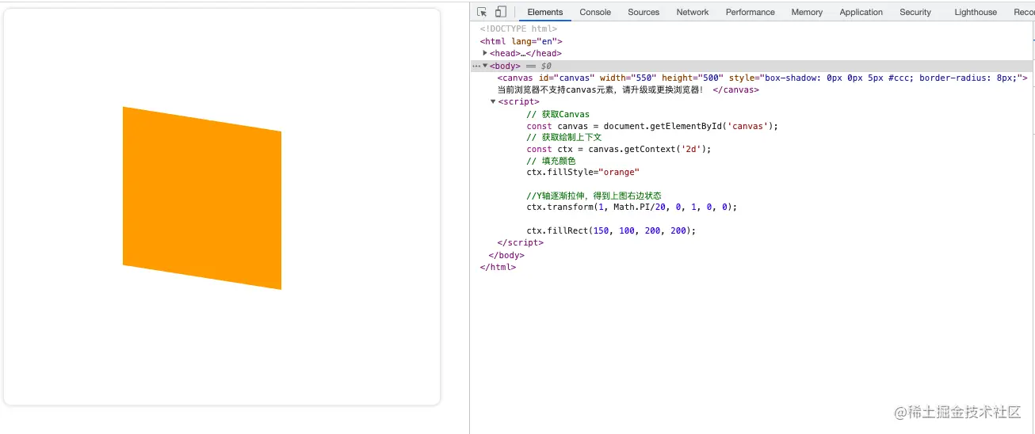Click the three-dots beside the body node
Image resolution: width=1035 pixels, height=434 pixels.
coord(476,66)
